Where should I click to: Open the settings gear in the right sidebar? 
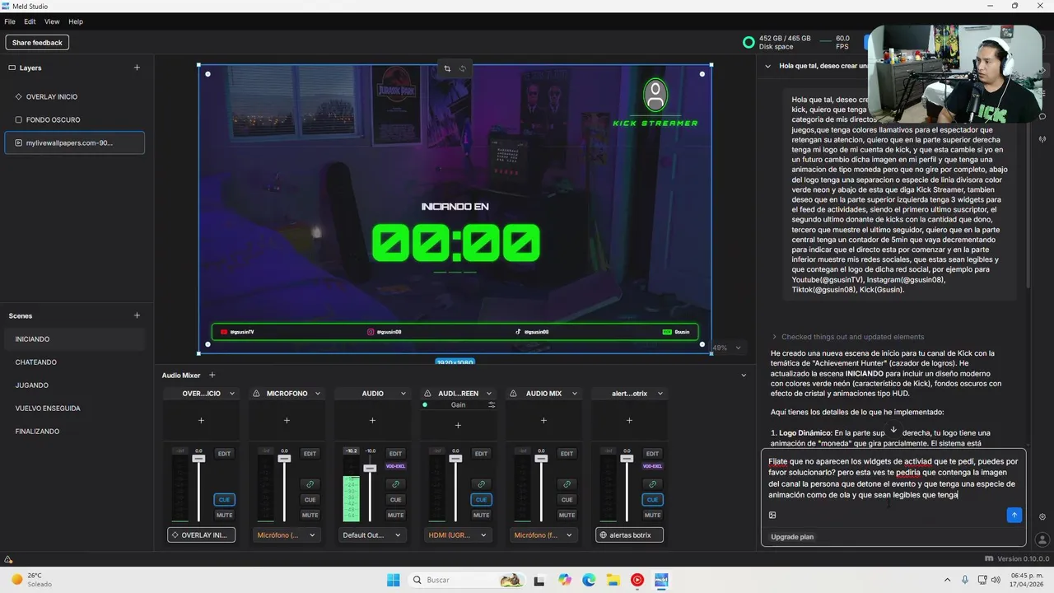[x=1042, y=517]
